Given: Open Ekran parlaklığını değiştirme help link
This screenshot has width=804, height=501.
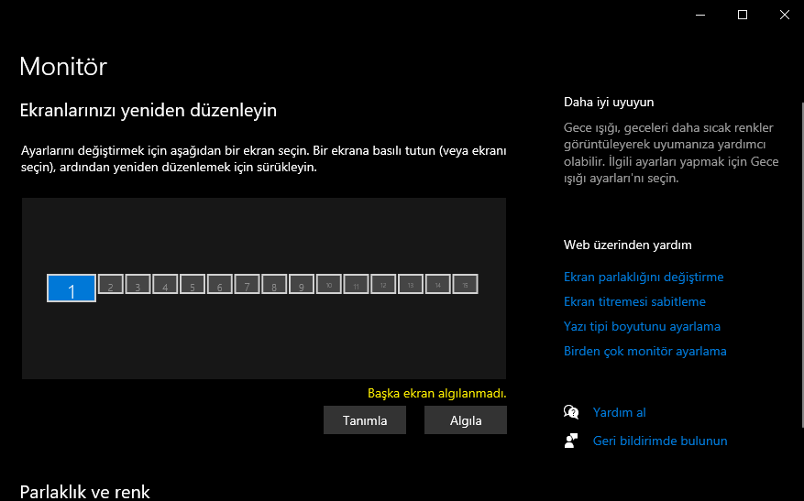Looking at the screenshot, I should 644,278.
